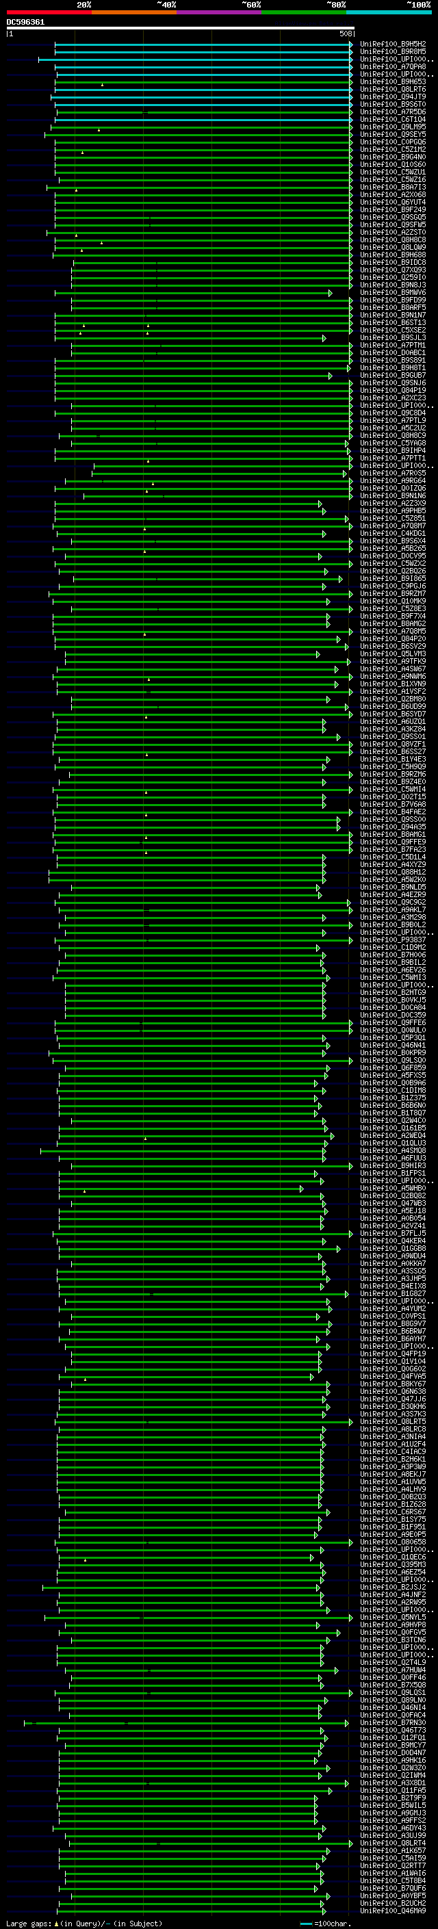Select the label UniRef100_B6ST13
The image size is (438, 1929).
click(393, 323)
